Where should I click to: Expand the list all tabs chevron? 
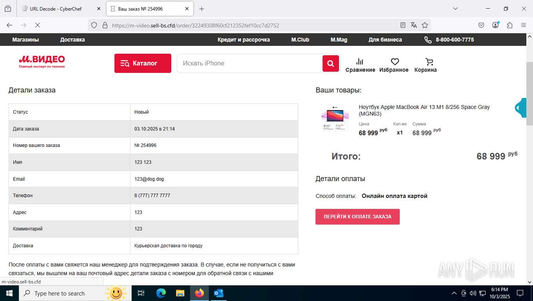pyautogui.click(x=455, y=9)
